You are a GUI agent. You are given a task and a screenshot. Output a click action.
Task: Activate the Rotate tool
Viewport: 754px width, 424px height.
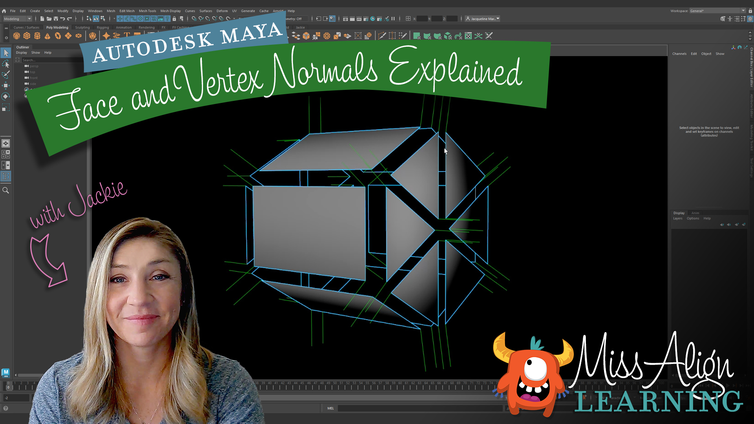click(6, 96)
